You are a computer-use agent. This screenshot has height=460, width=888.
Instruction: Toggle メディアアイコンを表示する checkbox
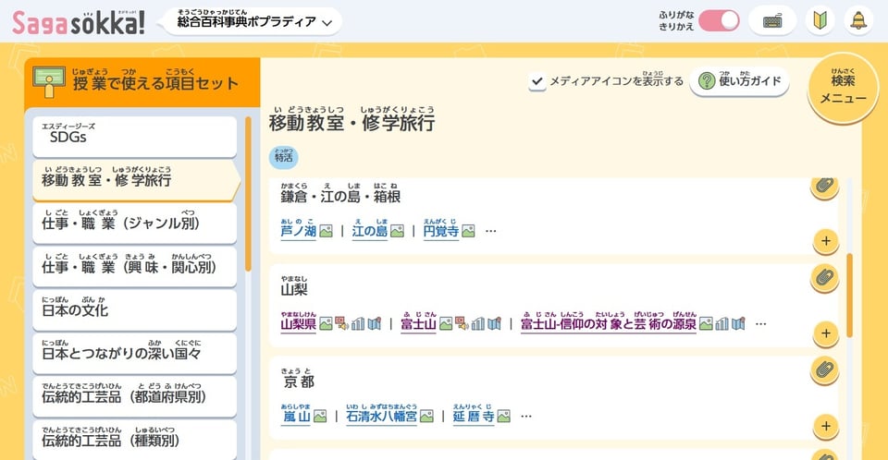[x=536, y=81]
